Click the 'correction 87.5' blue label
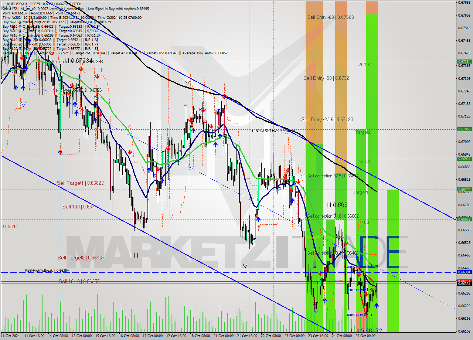 (359, 314)
